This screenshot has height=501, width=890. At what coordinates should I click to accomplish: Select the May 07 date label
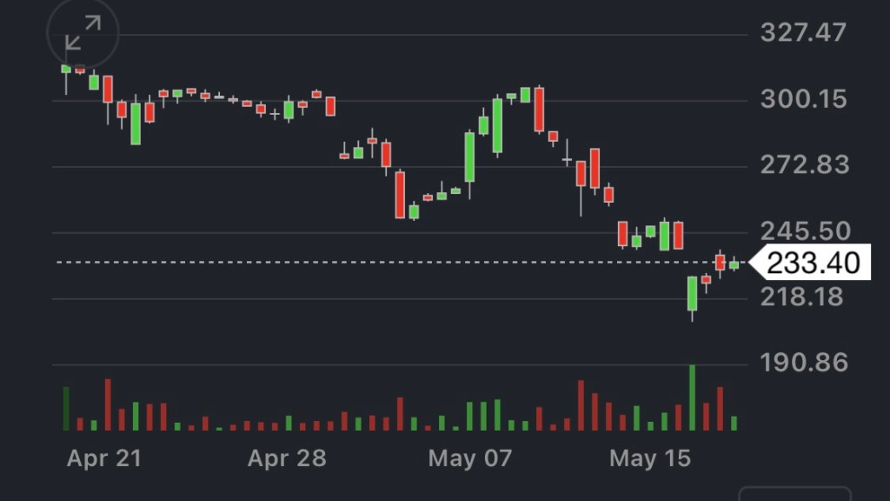(470, 458)
